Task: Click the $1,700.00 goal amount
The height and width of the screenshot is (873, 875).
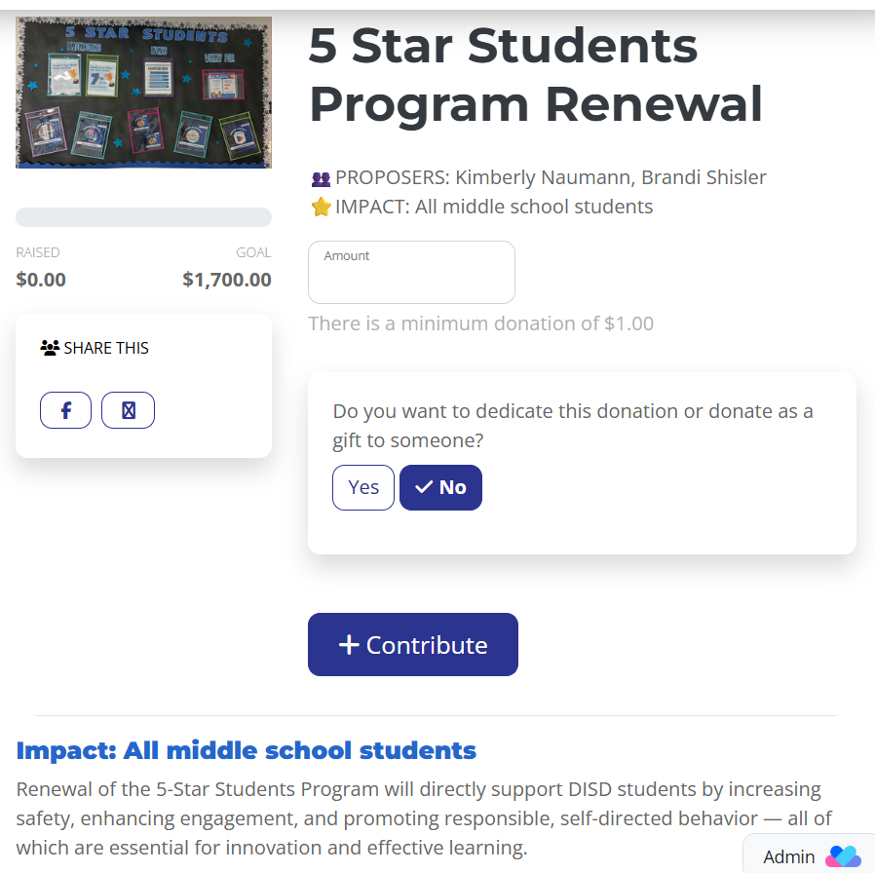Action: 226,281
